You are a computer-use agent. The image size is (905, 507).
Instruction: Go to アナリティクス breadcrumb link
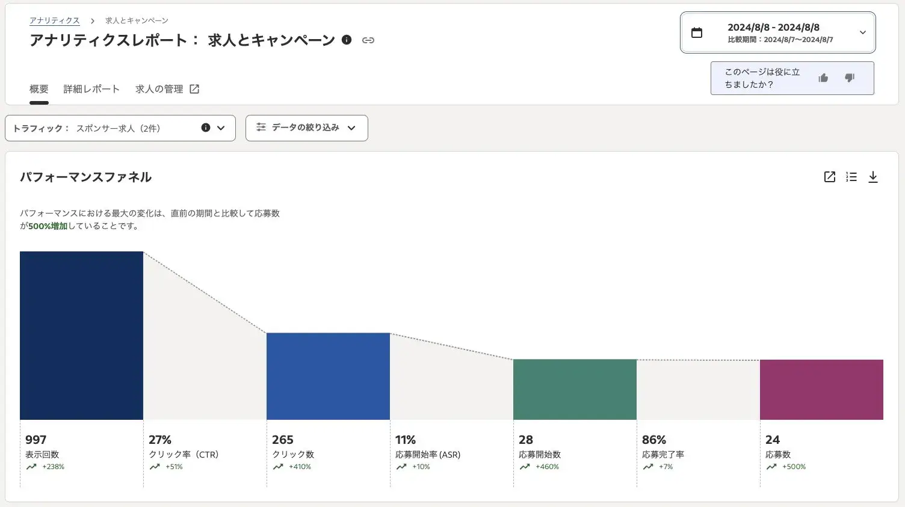tap(55, 20)
